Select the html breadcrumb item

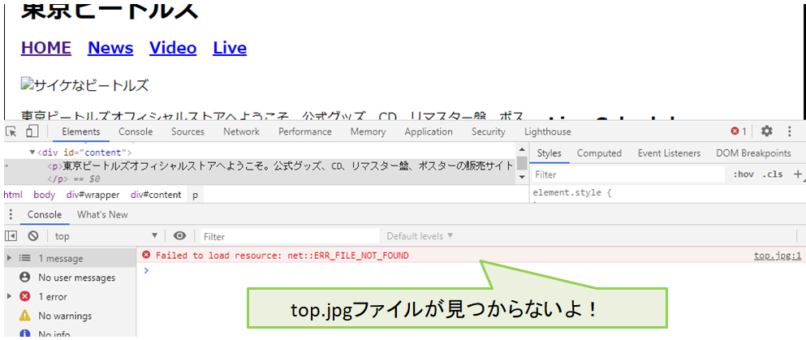(13, 195)
